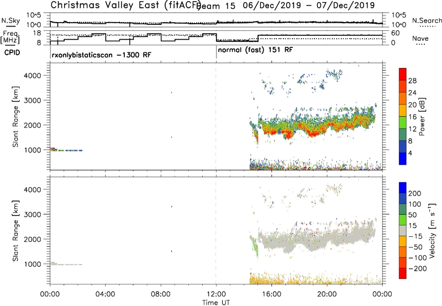Pick the light green segment of the power colorbar
442x306 pixels.
tap(403, 123)
